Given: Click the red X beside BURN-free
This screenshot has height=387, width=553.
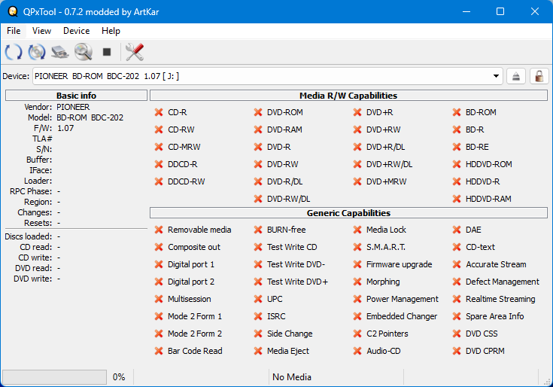Looking at the screenshot, I should (x=258, y=230).
